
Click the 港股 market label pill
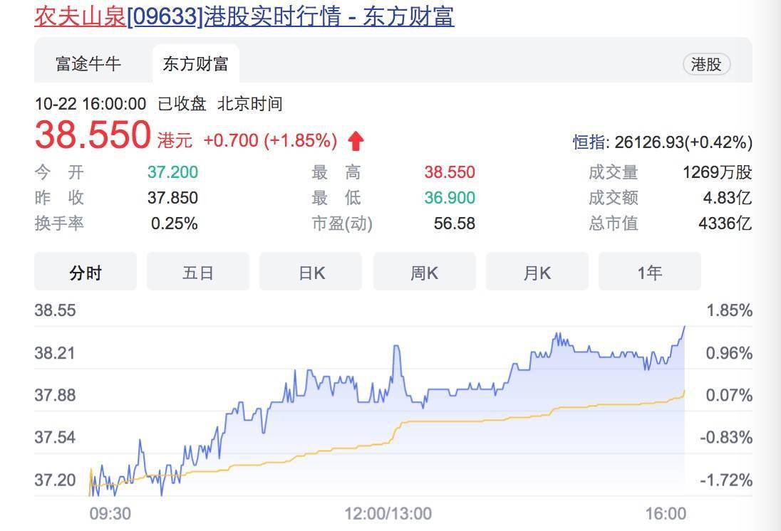(708, 64)
